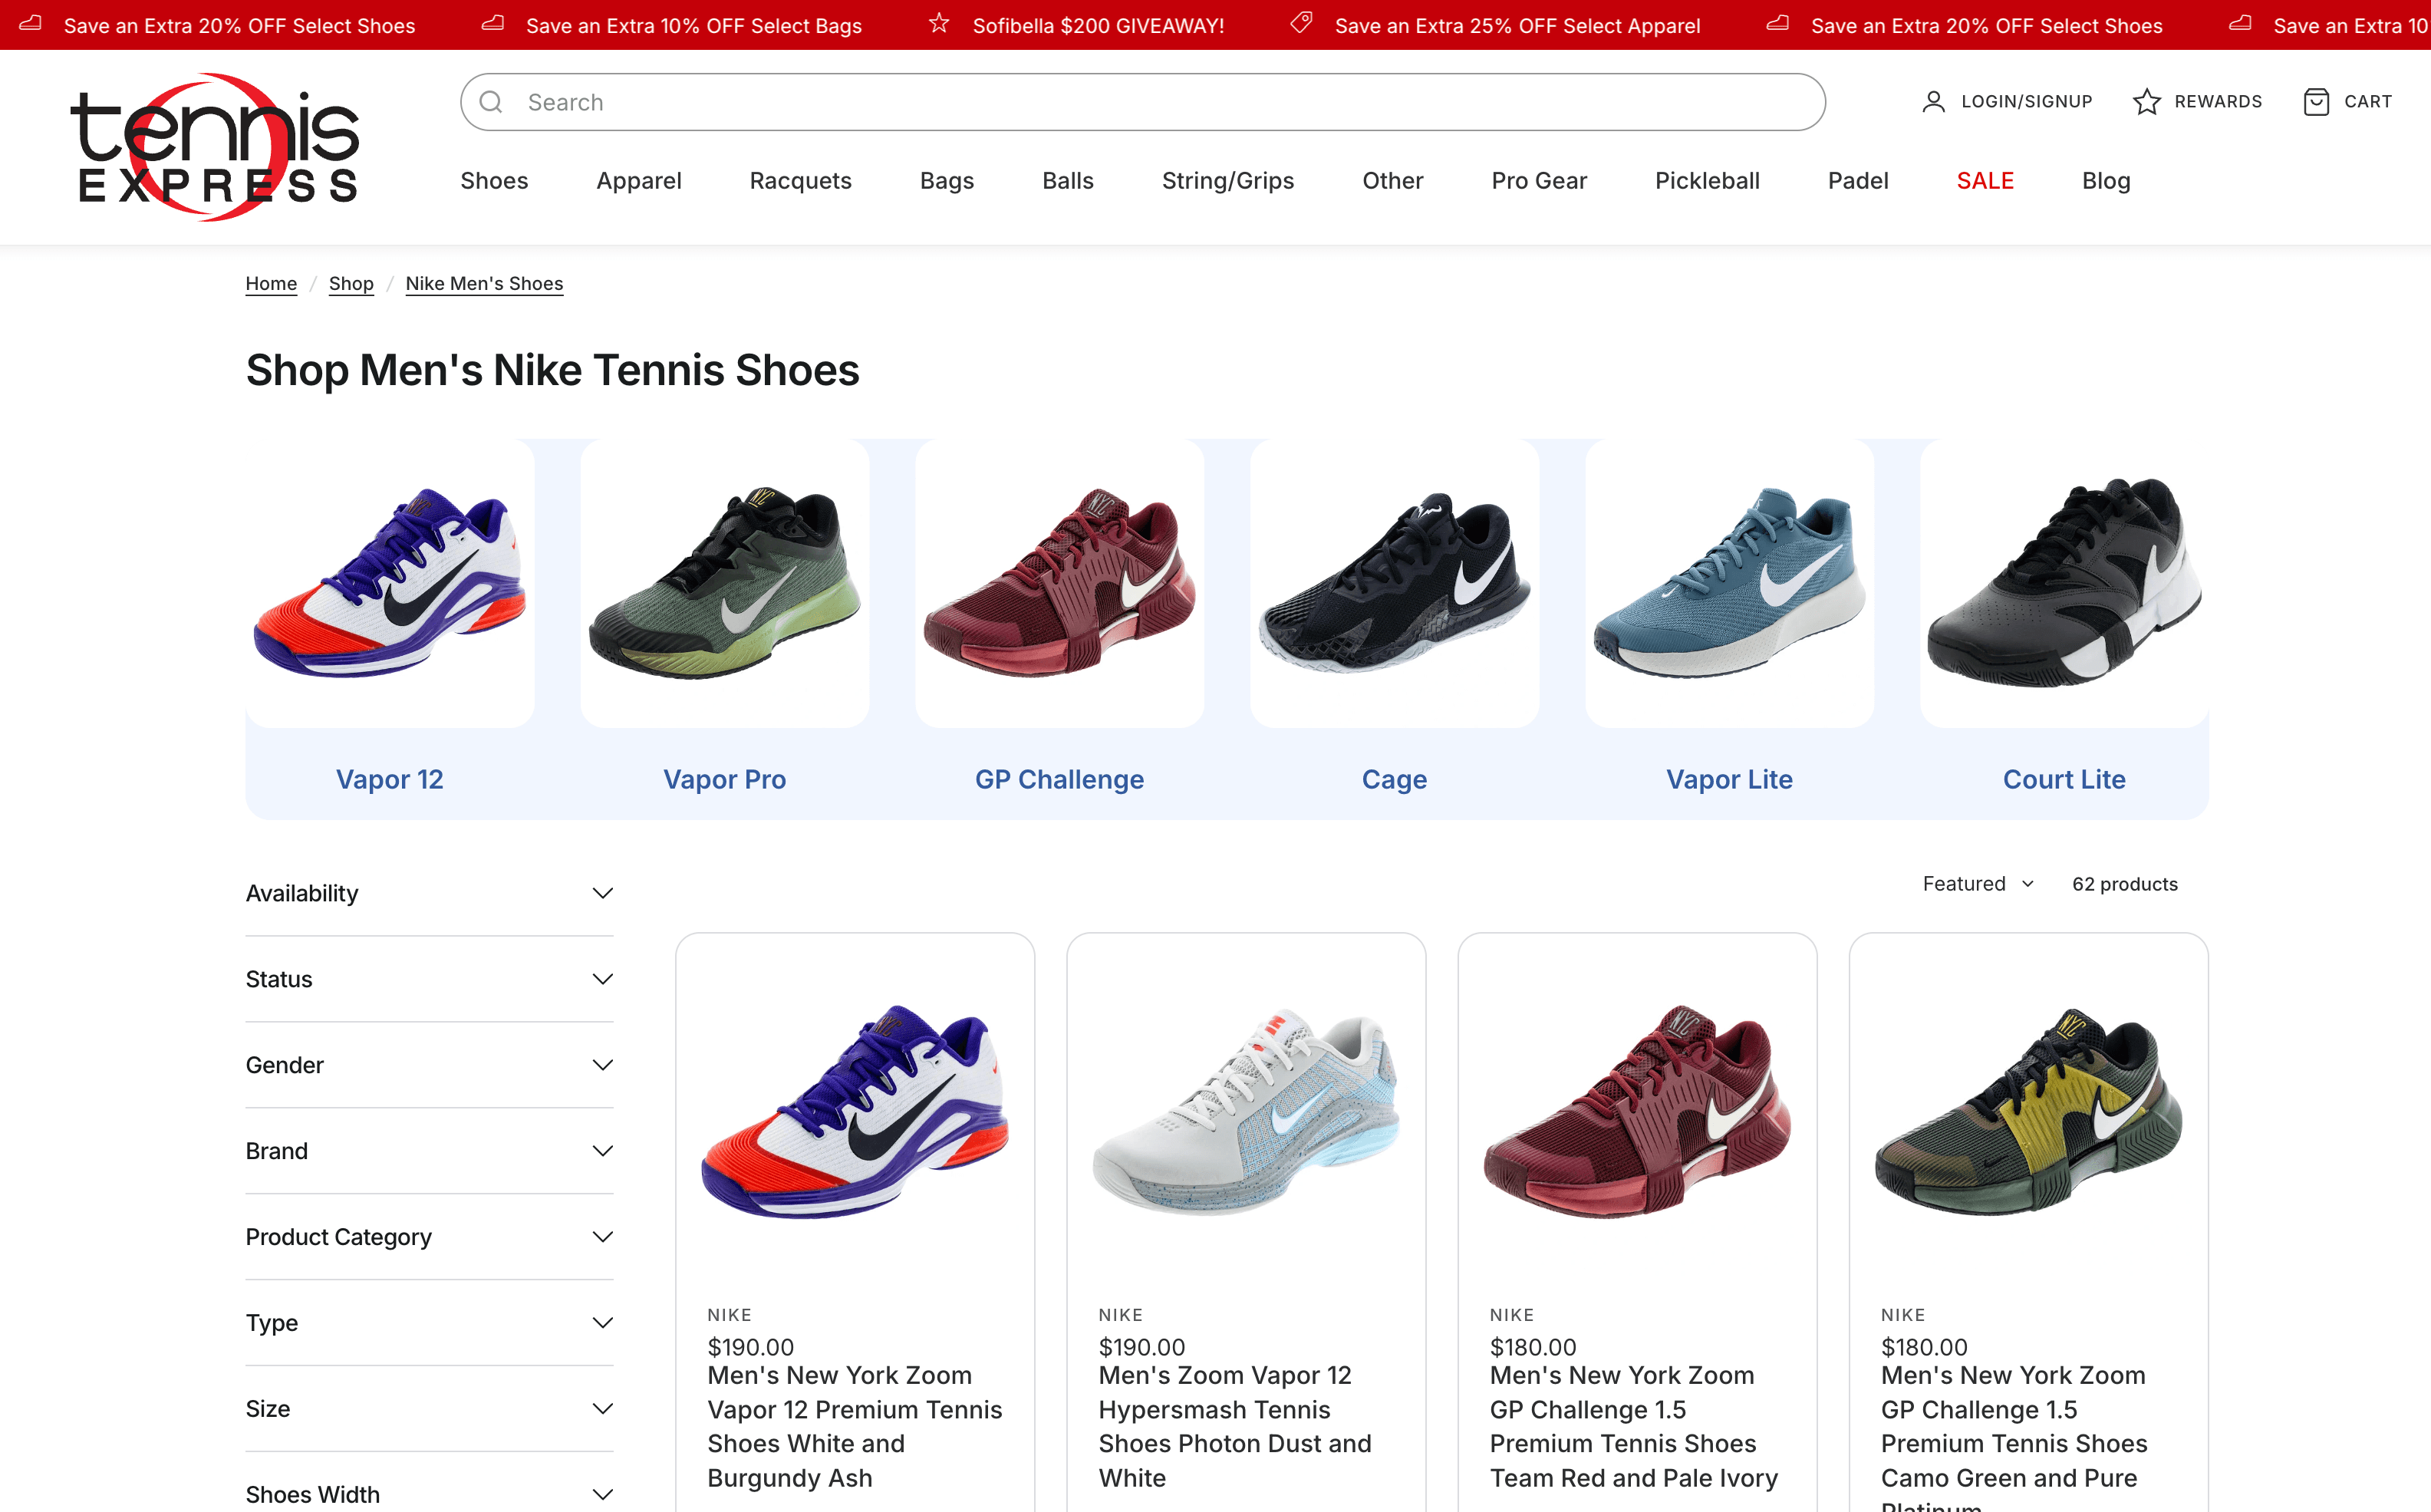
Task: Click the 62 products count text
Action: click(2124, 884)
